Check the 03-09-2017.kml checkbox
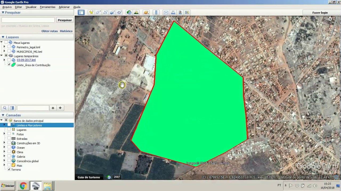 click(x=9, y=60)
